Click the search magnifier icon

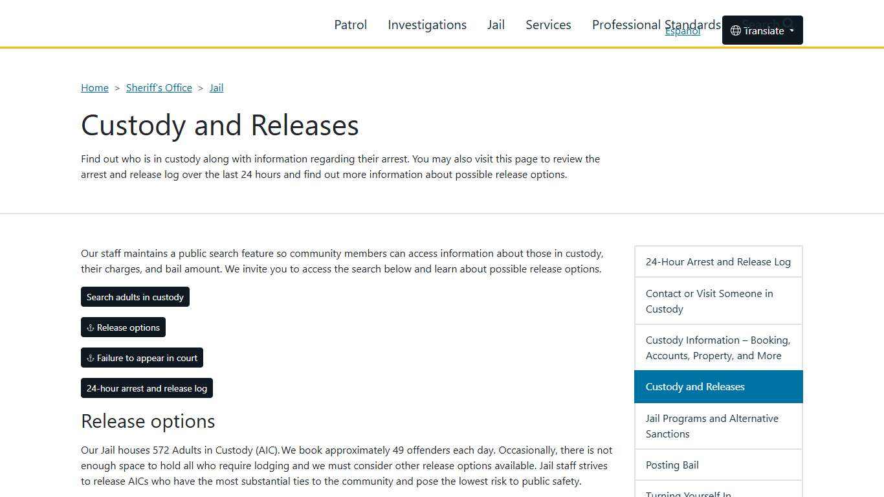[788, 23]
